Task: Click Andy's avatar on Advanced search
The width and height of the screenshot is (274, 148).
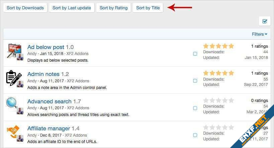Action: point(20,111)
